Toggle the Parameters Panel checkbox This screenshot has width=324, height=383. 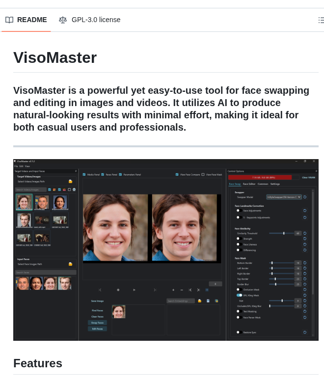120,175
